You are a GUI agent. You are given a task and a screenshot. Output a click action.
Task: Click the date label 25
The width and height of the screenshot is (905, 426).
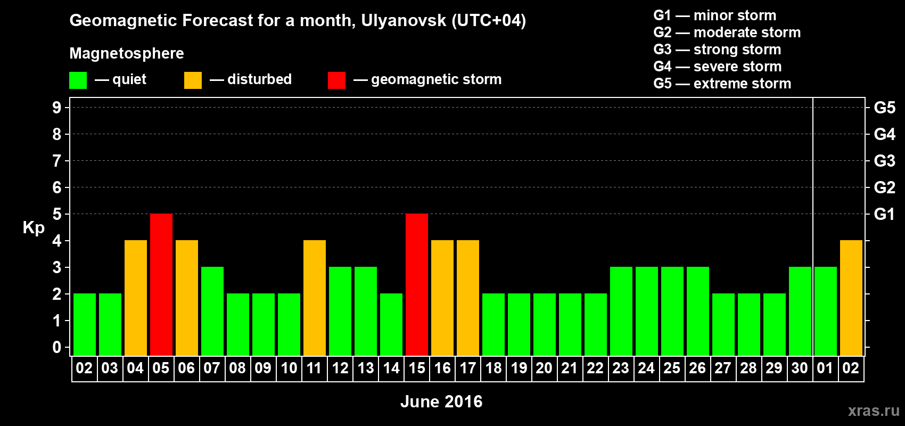[x=672, y=368]
